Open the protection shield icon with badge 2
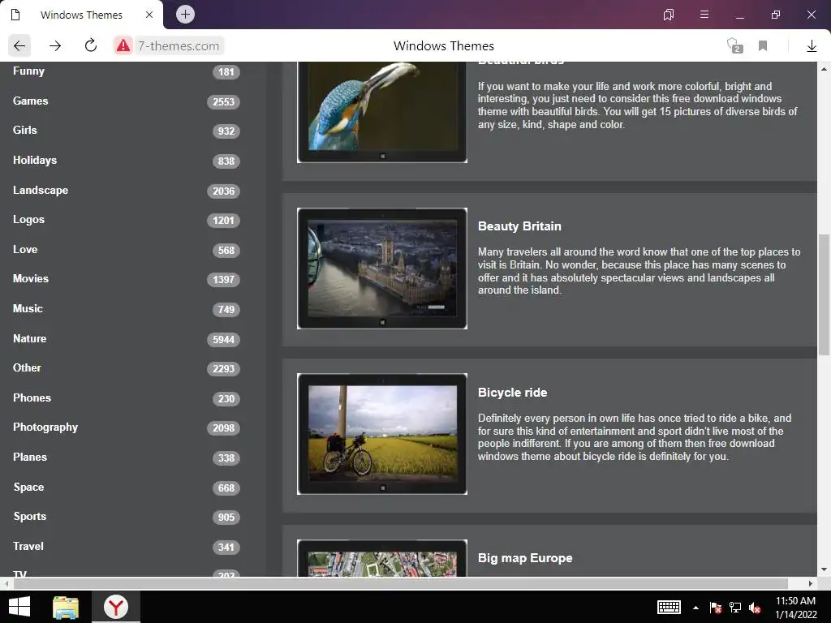 click(x=734, y=45)
